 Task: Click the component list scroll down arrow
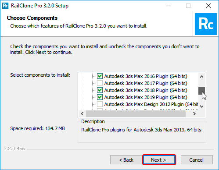tap(201, 106)
